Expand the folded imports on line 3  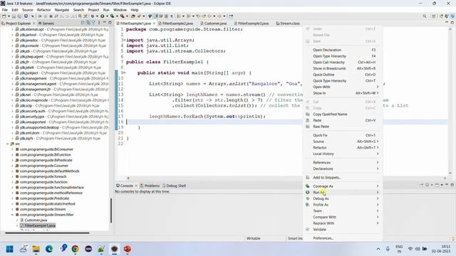pos(125,40)
